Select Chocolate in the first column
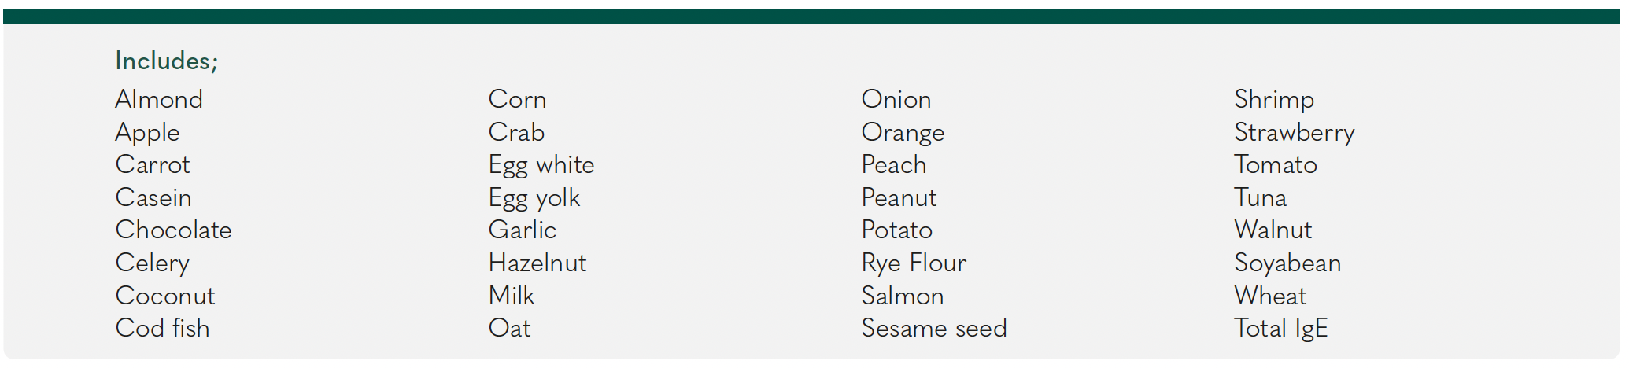 [173, 230]
